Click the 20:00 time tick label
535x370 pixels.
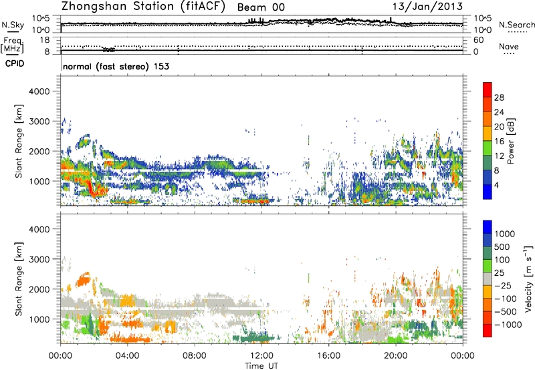(396, 356)
